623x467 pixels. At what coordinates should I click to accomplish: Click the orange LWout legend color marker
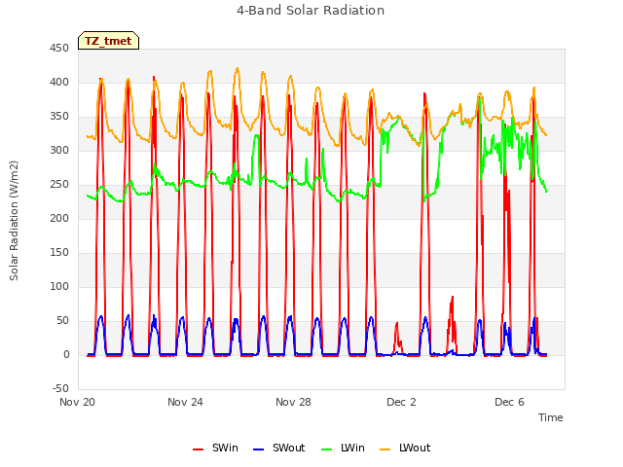pos(385,449)
